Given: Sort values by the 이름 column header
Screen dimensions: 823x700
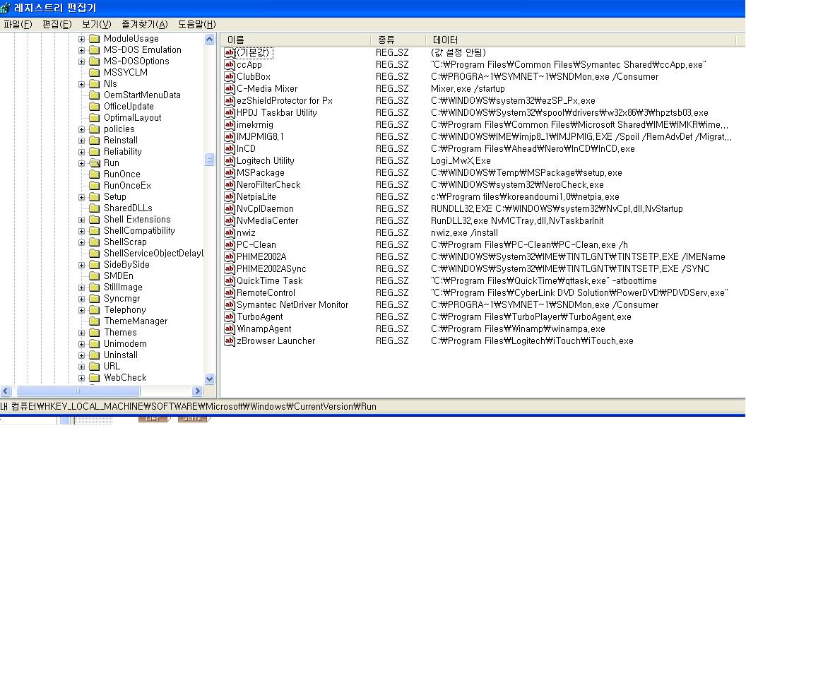Looking at the screenshot, I should [x=296, y=40].
